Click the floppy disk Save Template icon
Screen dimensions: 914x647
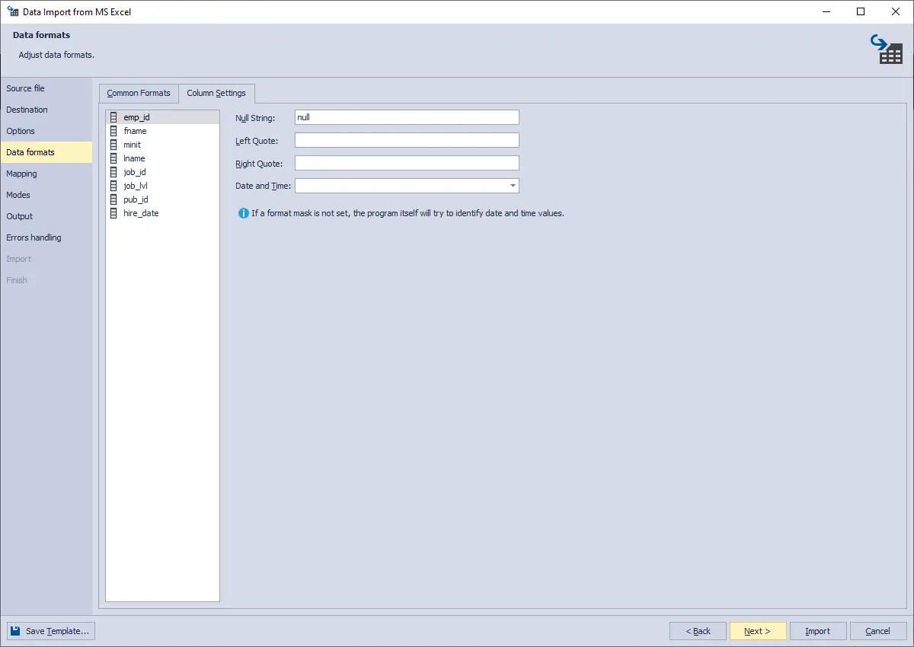click(x=15, y=631)
